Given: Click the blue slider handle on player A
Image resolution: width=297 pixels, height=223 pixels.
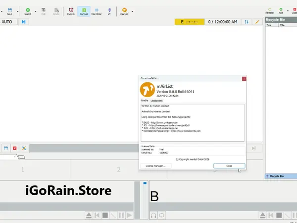Looking at the screenshot, I should (x=145, y=183).
